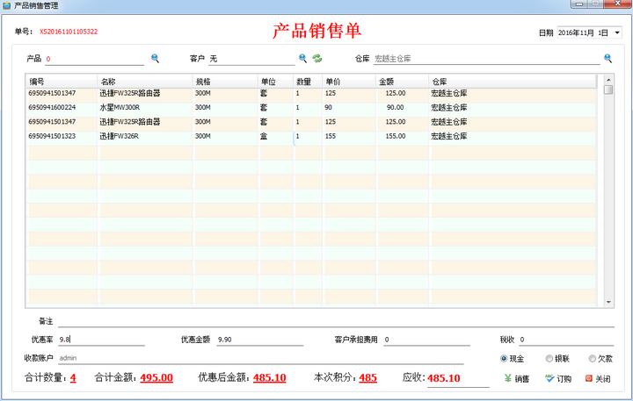Click the 销售 yen sell icon
Image resolution: width=633 pixels, height=401 pixels.
point(509,379)
